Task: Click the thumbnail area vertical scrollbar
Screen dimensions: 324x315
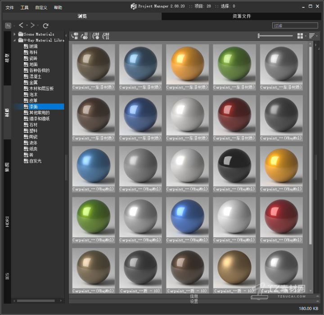Action: (x=310, y=146)
